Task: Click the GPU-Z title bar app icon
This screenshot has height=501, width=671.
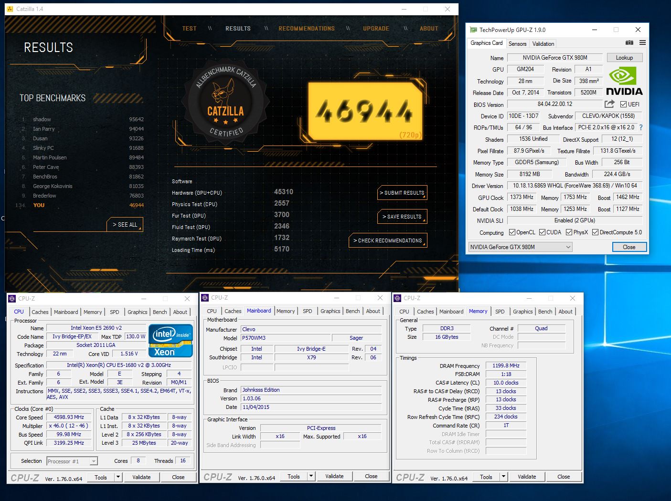Action: click(x=473, y=30)
